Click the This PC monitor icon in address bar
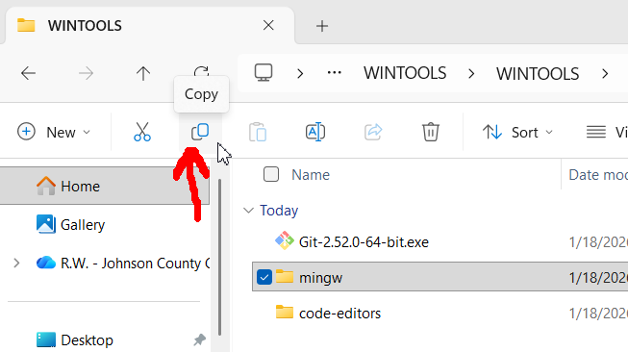This screenshot has width=628, height=352. click(264, 73)
